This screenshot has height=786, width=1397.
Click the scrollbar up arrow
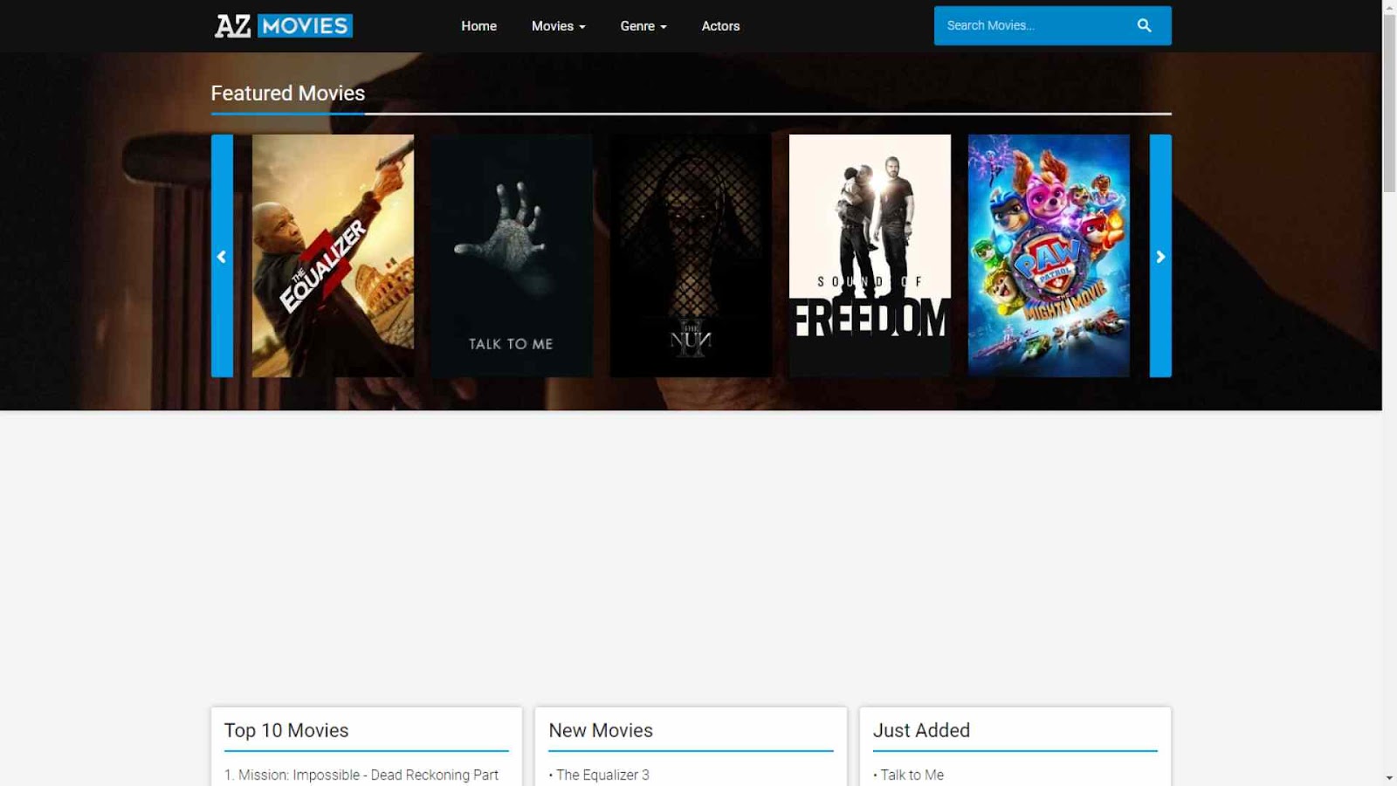click(1389, 7)
